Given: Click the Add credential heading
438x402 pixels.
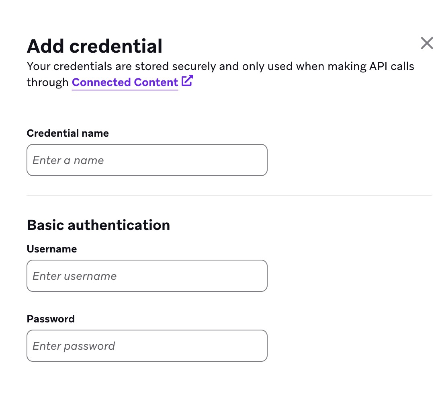Looking at the screenshot, I should pyautogui.click(x=94, y=45).
